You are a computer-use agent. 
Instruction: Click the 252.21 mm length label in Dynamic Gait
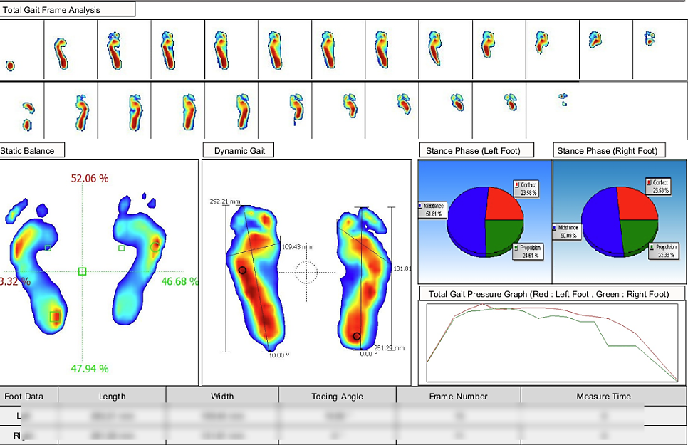(225, 202)
